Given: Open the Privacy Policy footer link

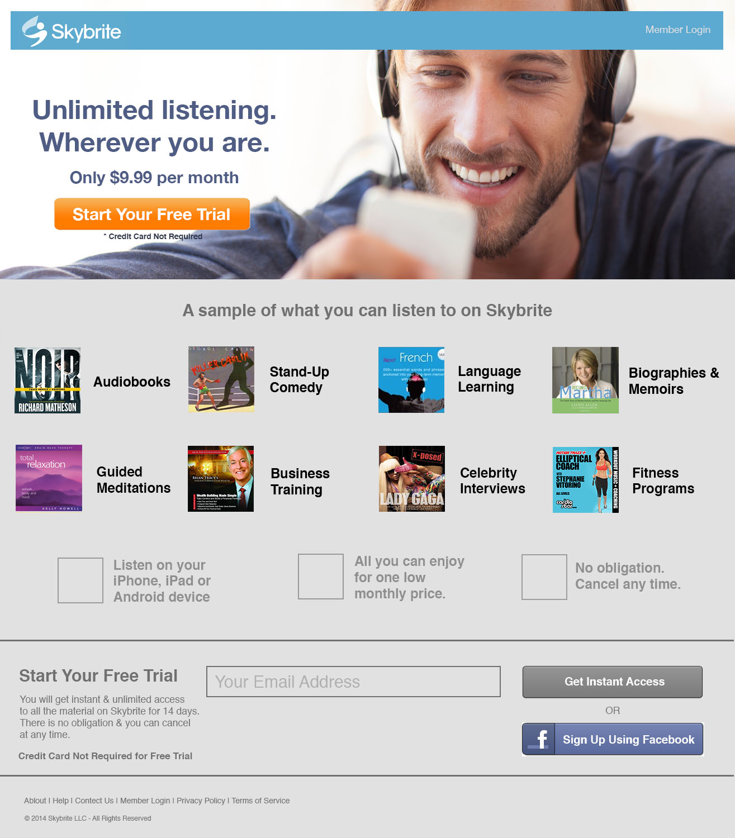Looking at the screenshot, I should point(201,801).
